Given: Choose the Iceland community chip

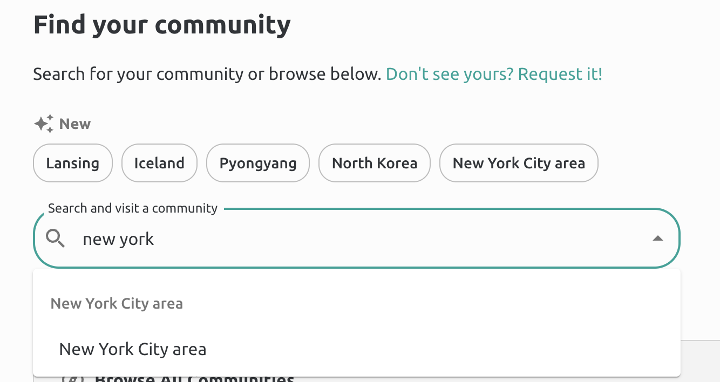Looking at the screenshot, I should tap(159, 163).
